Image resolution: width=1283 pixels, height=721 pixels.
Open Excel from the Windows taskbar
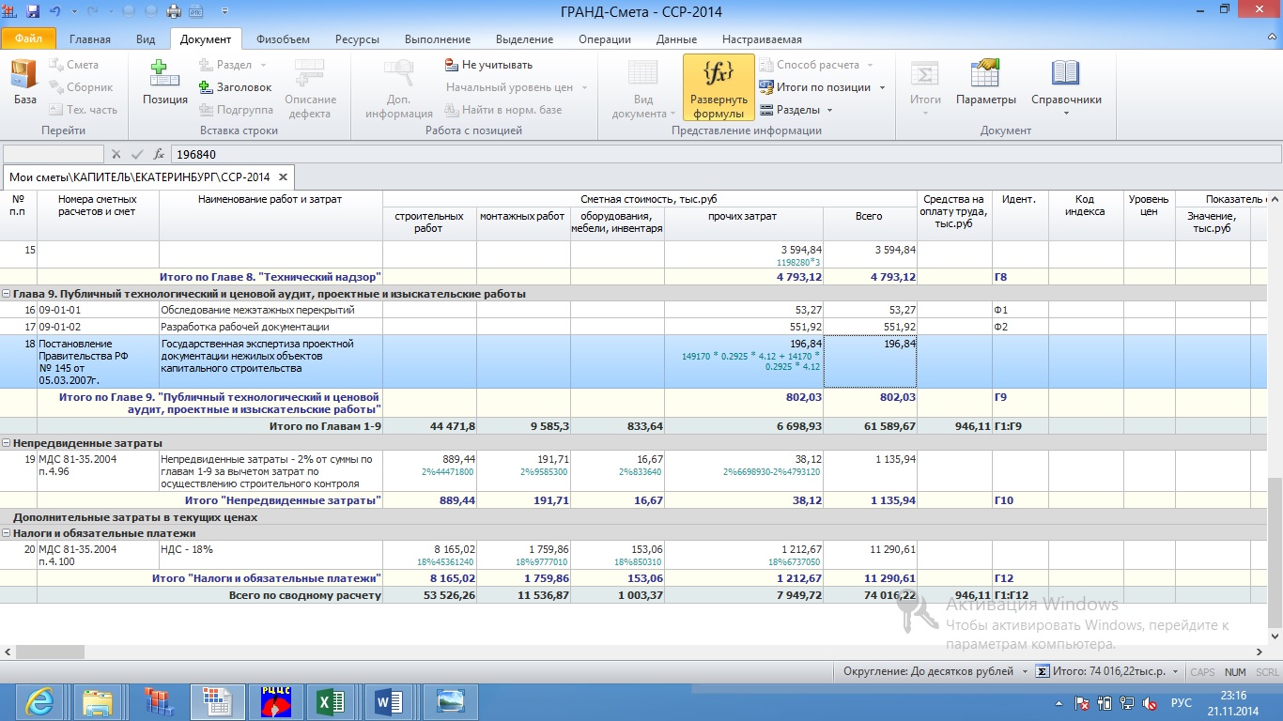click(x=331, y=701)
